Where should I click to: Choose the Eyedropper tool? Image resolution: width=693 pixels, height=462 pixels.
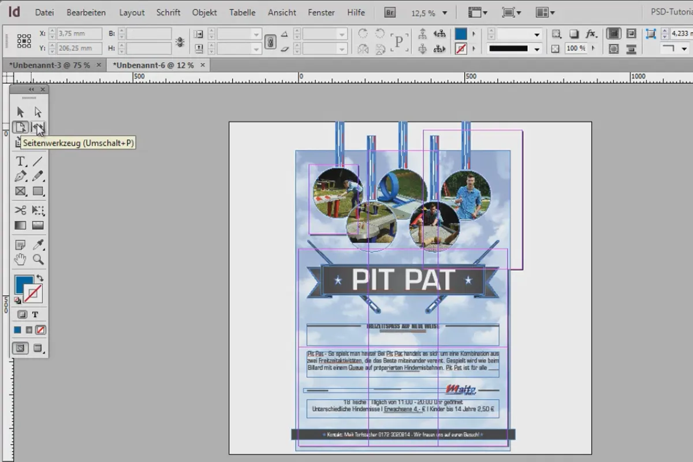(38, 245)
